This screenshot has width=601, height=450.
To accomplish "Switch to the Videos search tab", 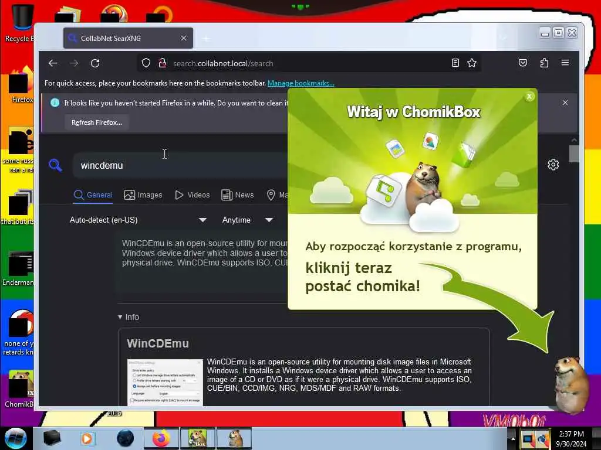I will click(x=193, y=195).
